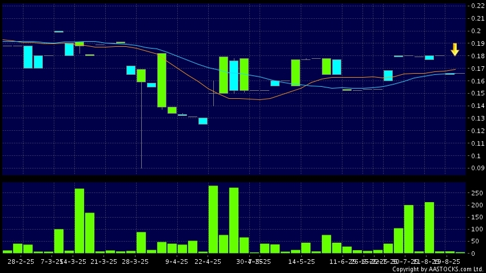The image size is (486, 273).
Task: Select the 9-4-25 date label
Action: point(176,262)
